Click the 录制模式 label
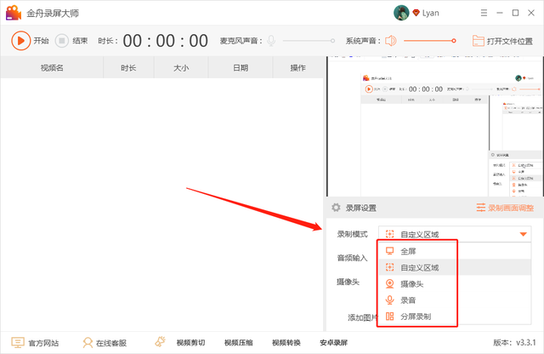Screen dimensions: 544x354 click(352, 234)
